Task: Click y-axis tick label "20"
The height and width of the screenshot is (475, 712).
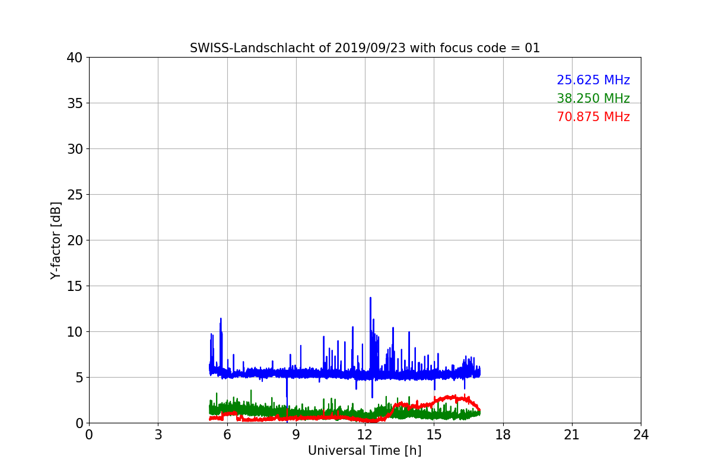Action: [x=74, y=240]
